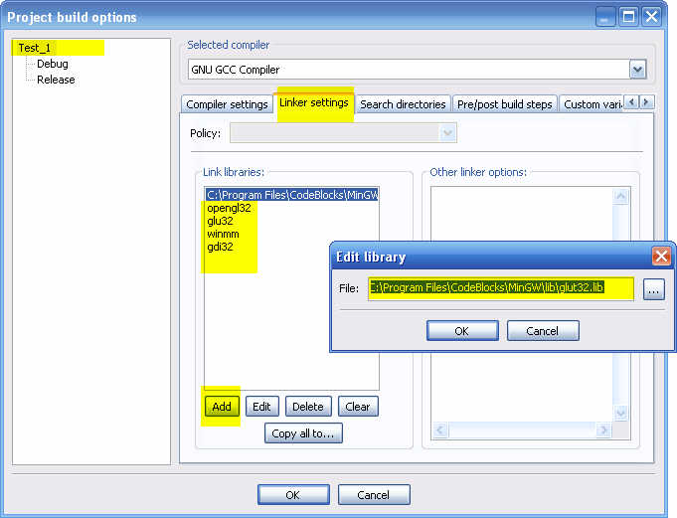
Task: Click the Delete library button
Action: [308, 407]
